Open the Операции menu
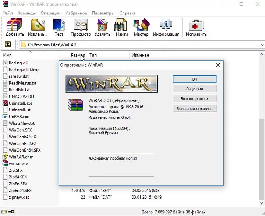Screen dimensions: 265x216 click(x=50, y=13)
